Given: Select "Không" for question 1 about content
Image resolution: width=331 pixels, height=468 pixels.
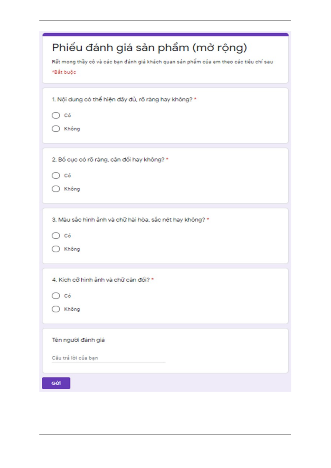Looking at the screenshot, I should 56,129.
